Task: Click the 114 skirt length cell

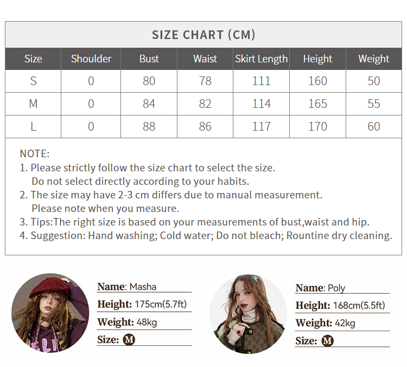Action: [x=261, y=104]
